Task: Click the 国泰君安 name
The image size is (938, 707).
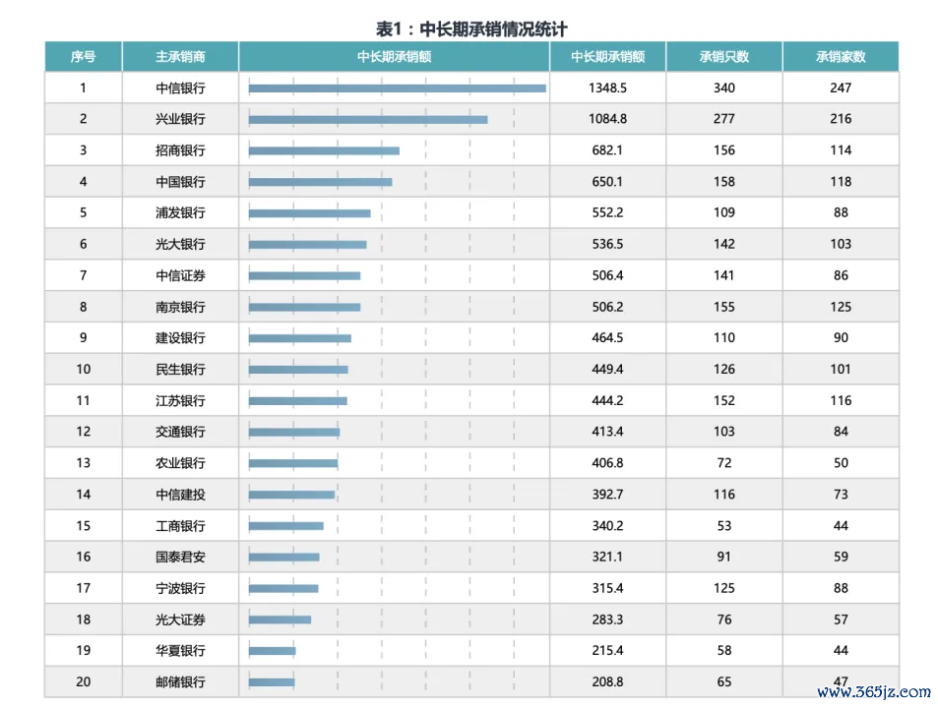Action: click(x=180, y=557)
